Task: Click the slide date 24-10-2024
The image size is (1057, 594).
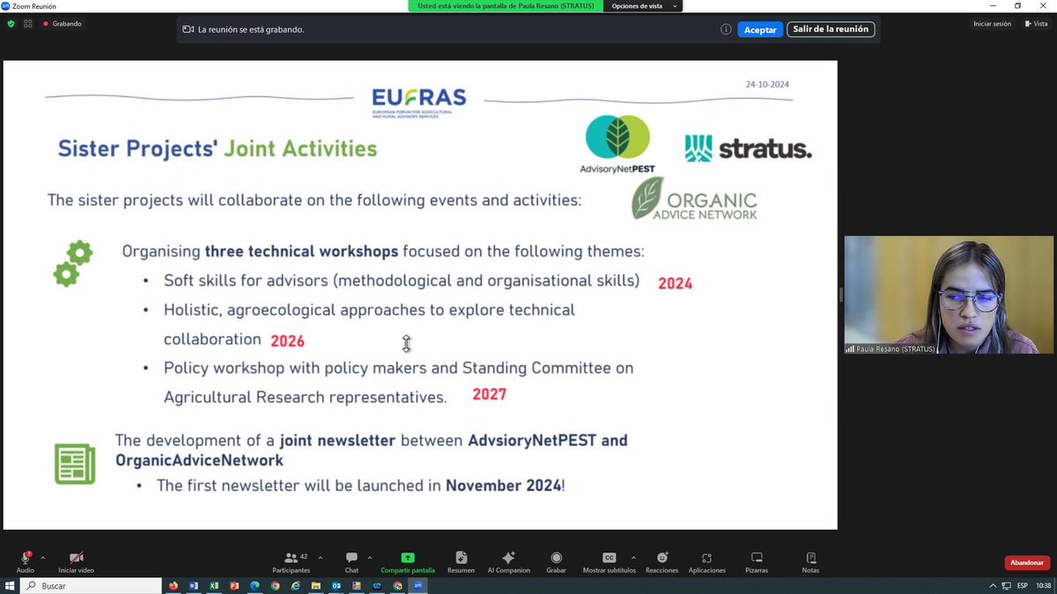Action: point(767,84)
